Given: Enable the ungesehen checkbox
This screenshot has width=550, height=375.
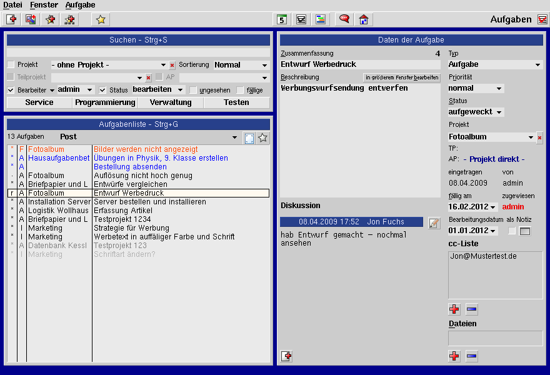Looking at the screenshot, I should point(193,90).
